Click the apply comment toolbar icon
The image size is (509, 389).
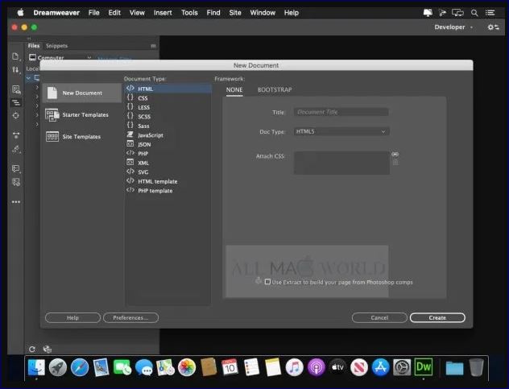pos(15,168)
